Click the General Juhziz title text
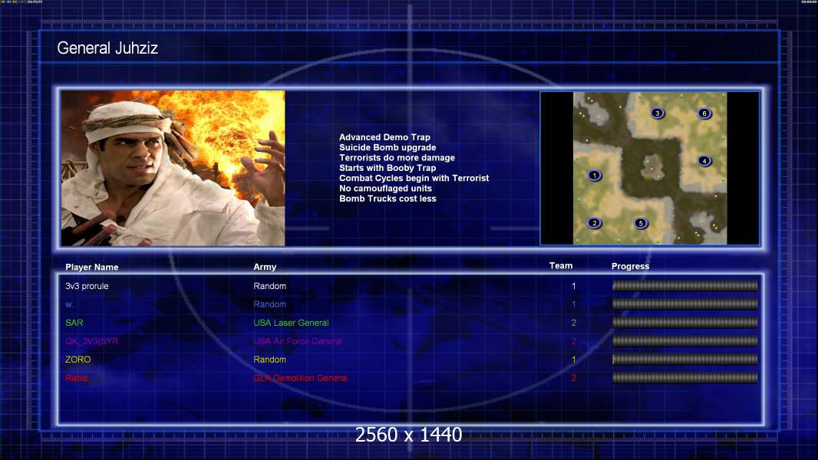818x460 pixels. click(107, 48)
